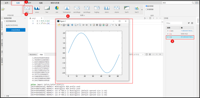The height and width of the screenshot is (98, 200).
Task: Activate the Zoom tool in Figure 1
Action: click(75, 25)
